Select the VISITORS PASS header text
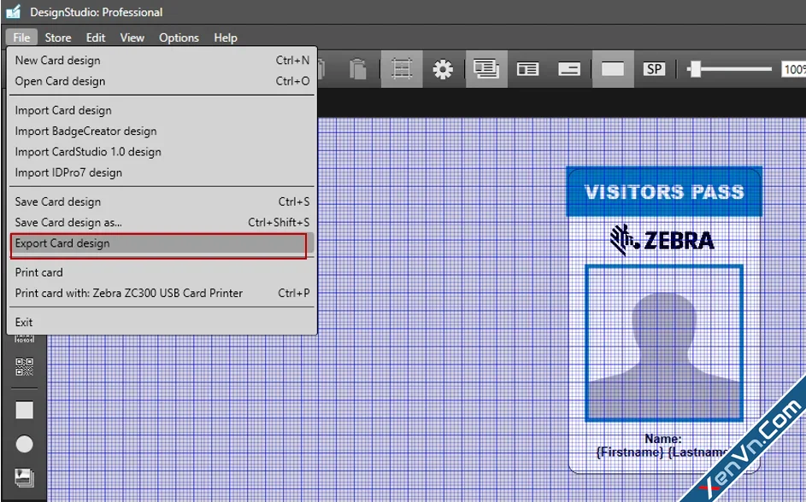 664,192
